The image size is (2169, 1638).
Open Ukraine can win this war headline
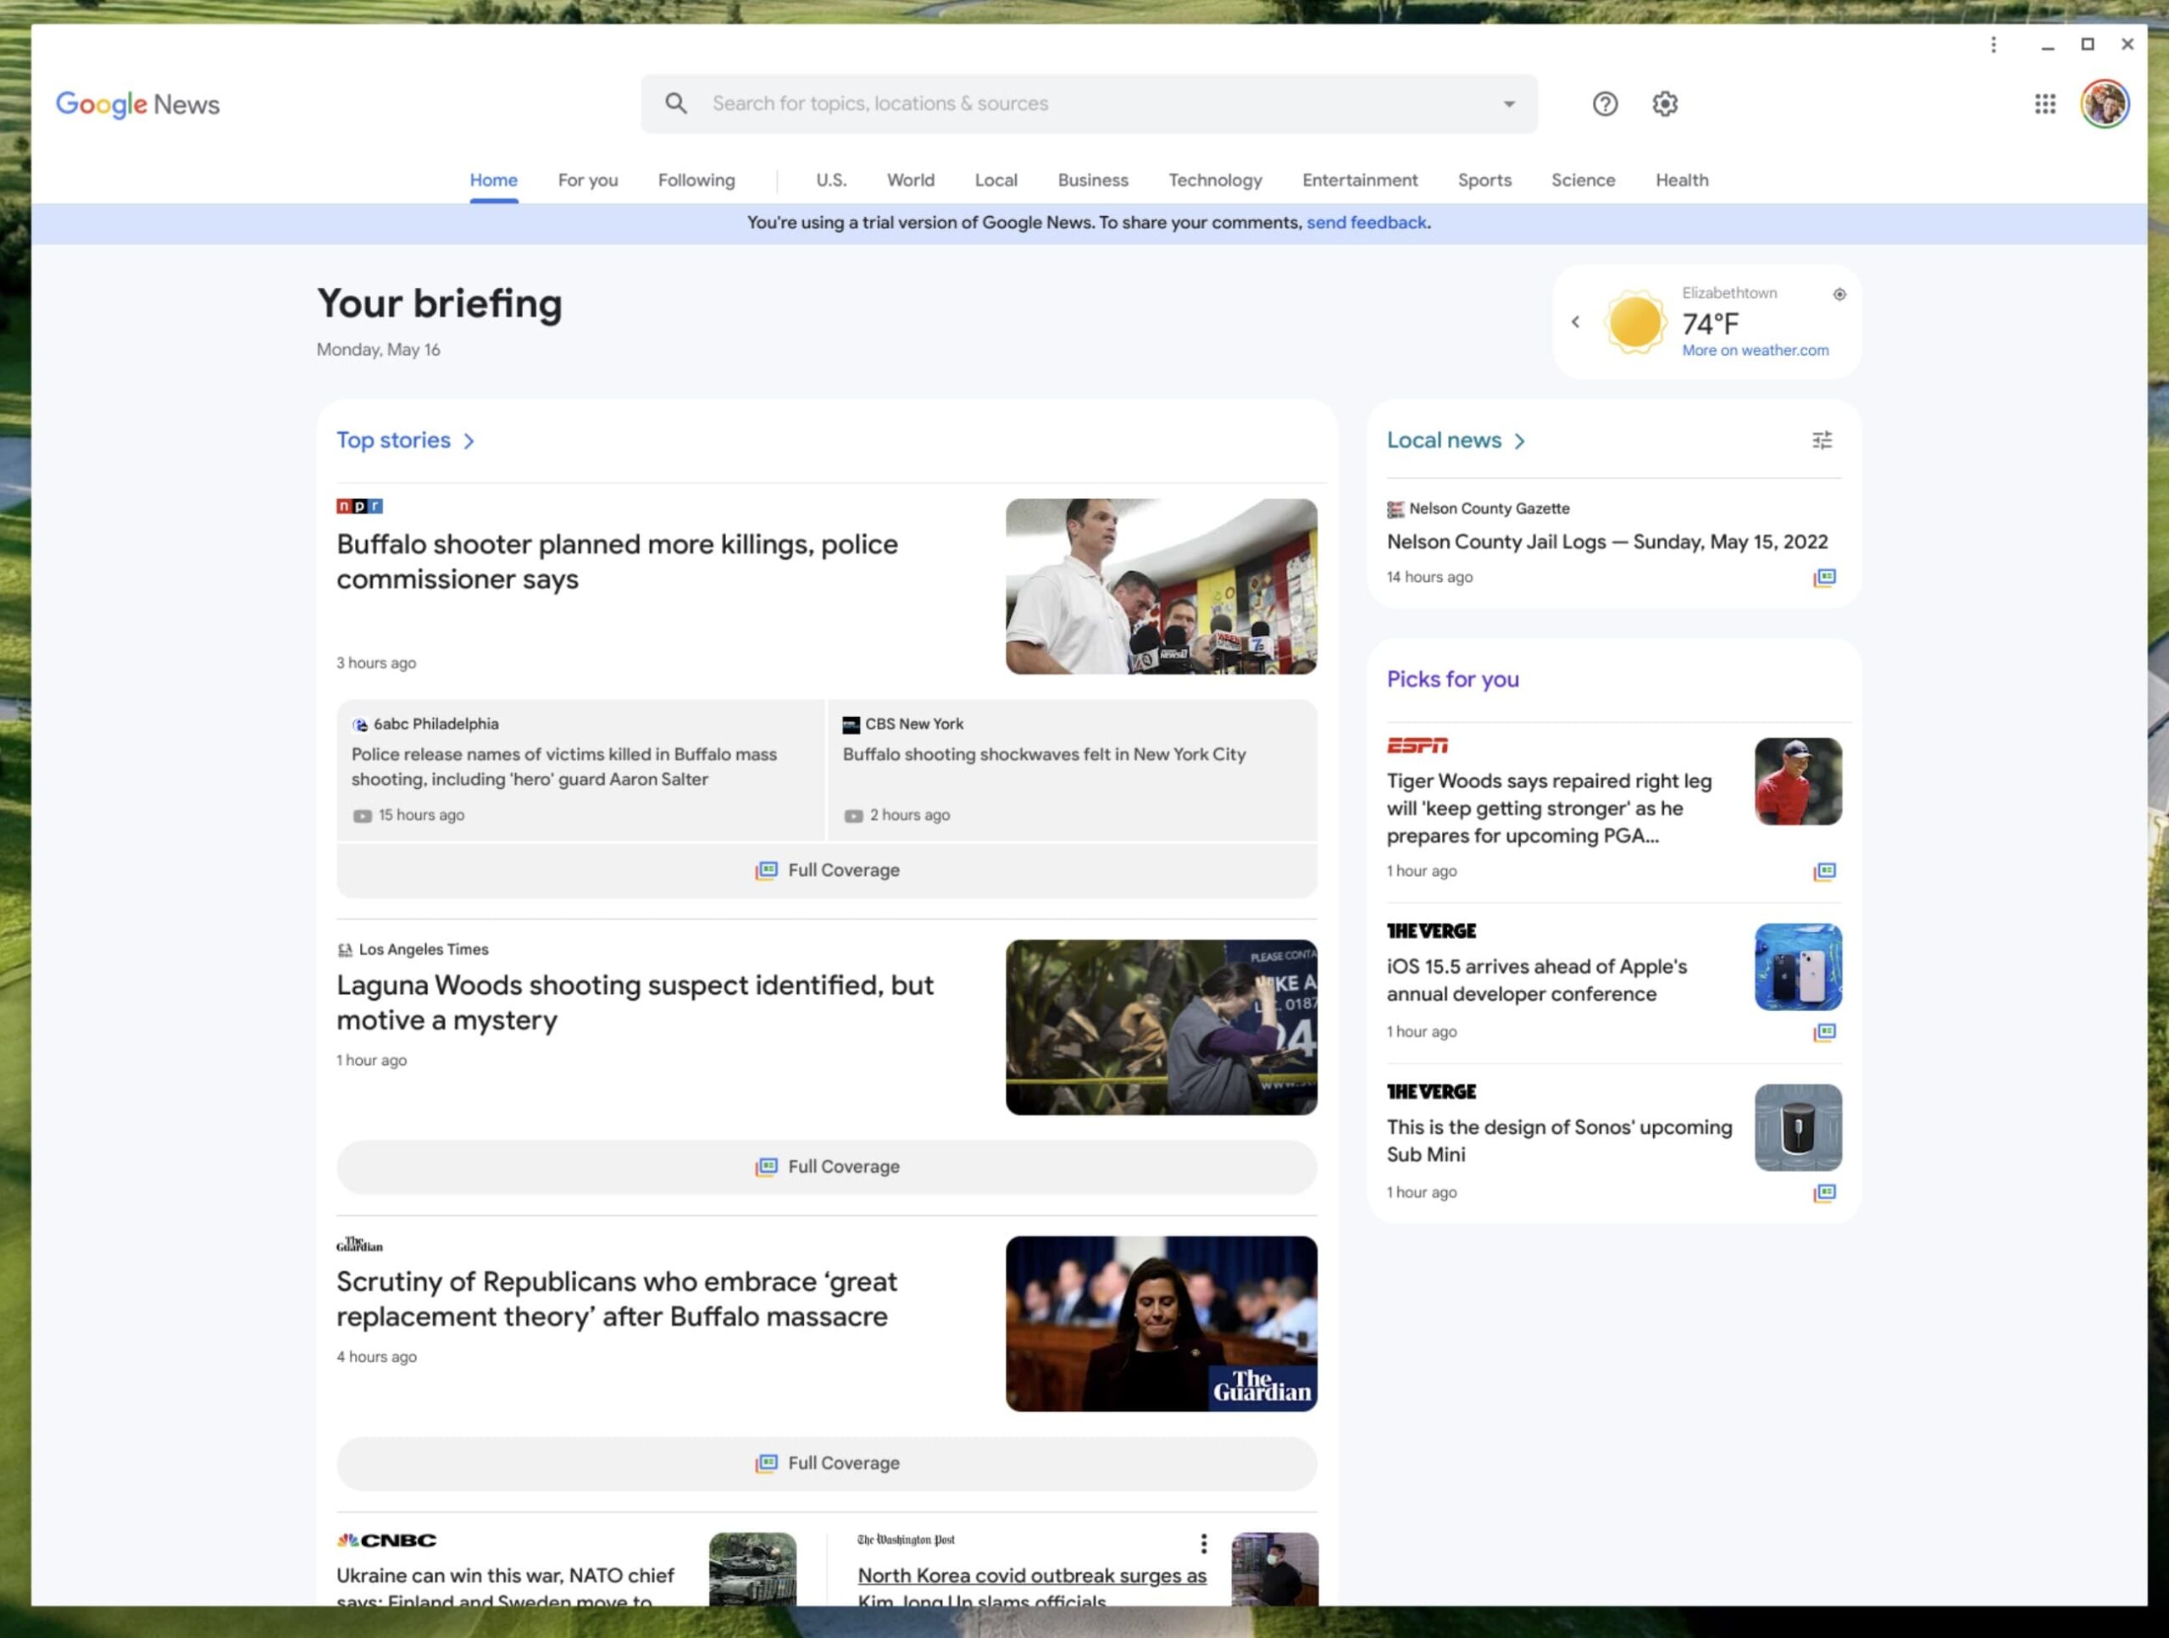pyautogui.click(x=505, y=1588)
